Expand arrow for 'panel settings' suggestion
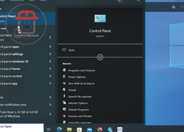 click(50, 54)
